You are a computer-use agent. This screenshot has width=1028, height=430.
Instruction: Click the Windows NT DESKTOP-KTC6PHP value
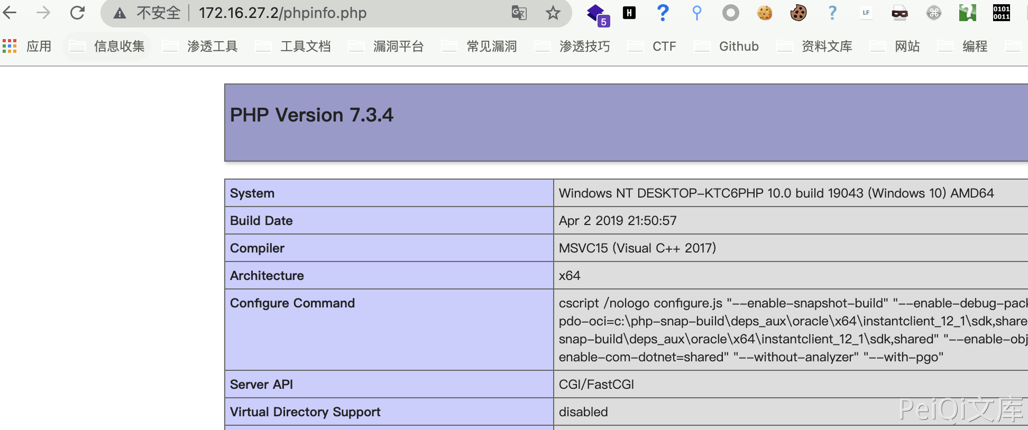[x=776, y=193]
